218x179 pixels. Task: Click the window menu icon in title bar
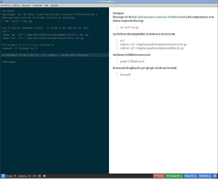(x=2, y=2)
